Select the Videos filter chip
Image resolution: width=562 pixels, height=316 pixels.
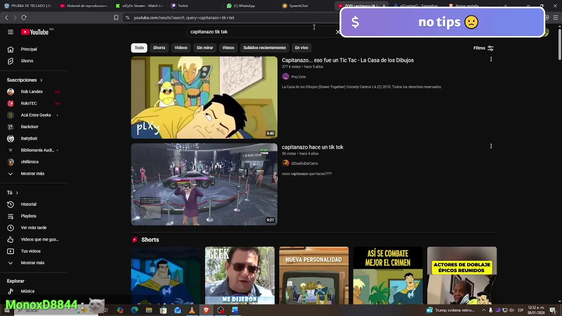[181, 48]
